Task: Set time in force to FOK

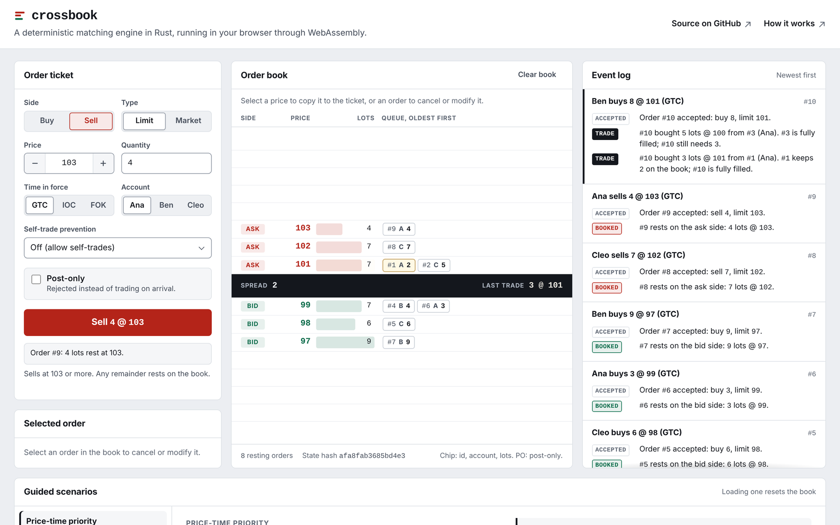Action: pos(98,205)
